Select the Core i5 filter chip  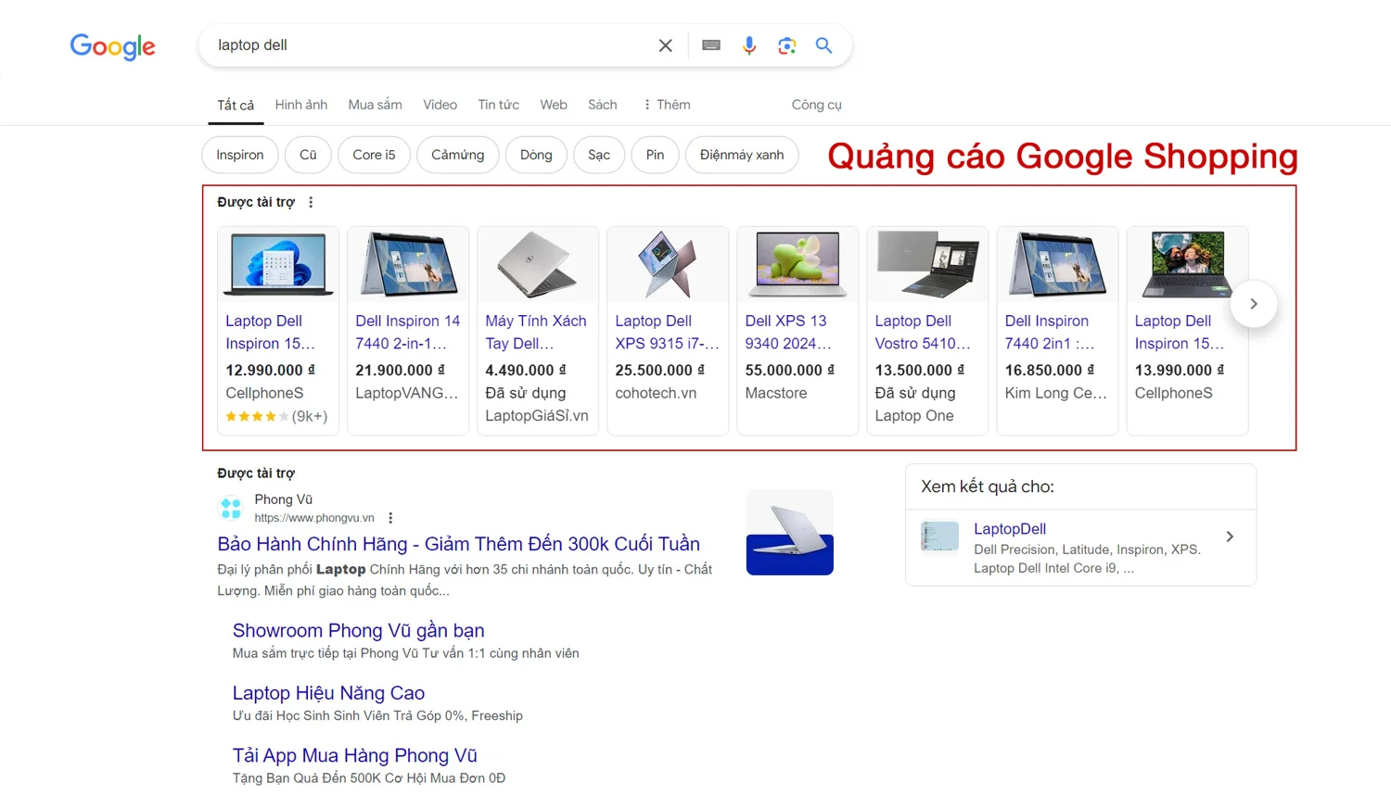click(x=374, y=155)
